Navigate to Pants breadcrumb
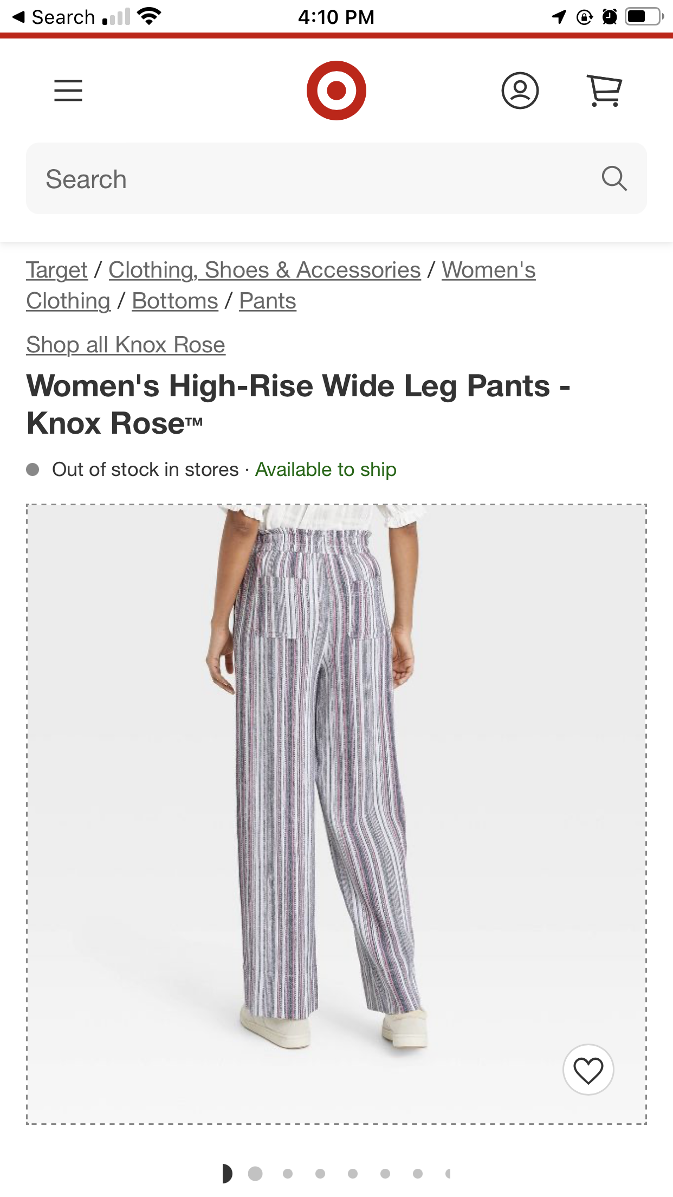The width and height of the screenshot is (673, 1197). coord(268,301)
